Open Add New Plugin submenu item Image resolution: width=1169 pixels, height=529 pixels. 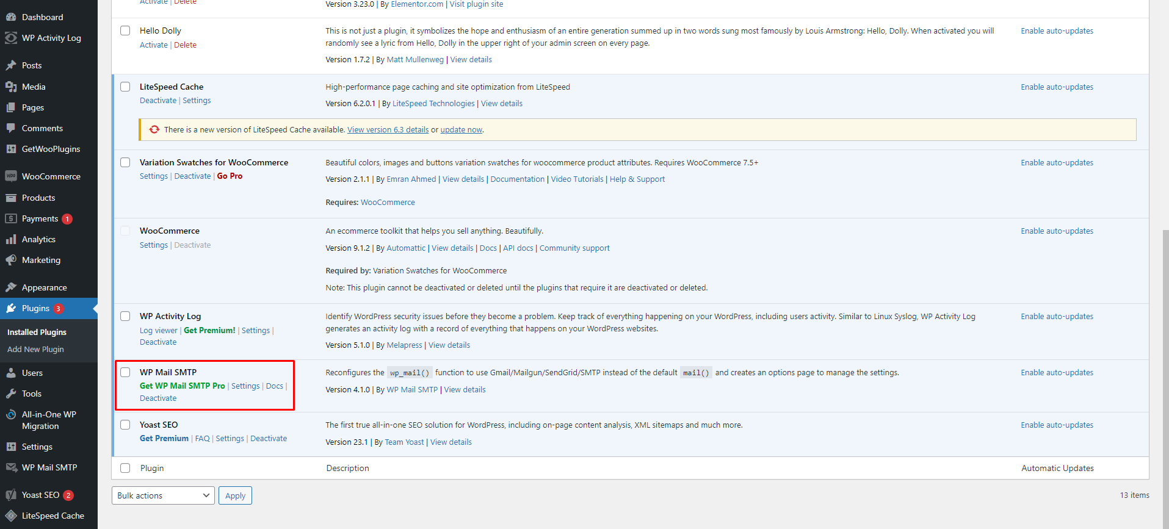(35, 349)
